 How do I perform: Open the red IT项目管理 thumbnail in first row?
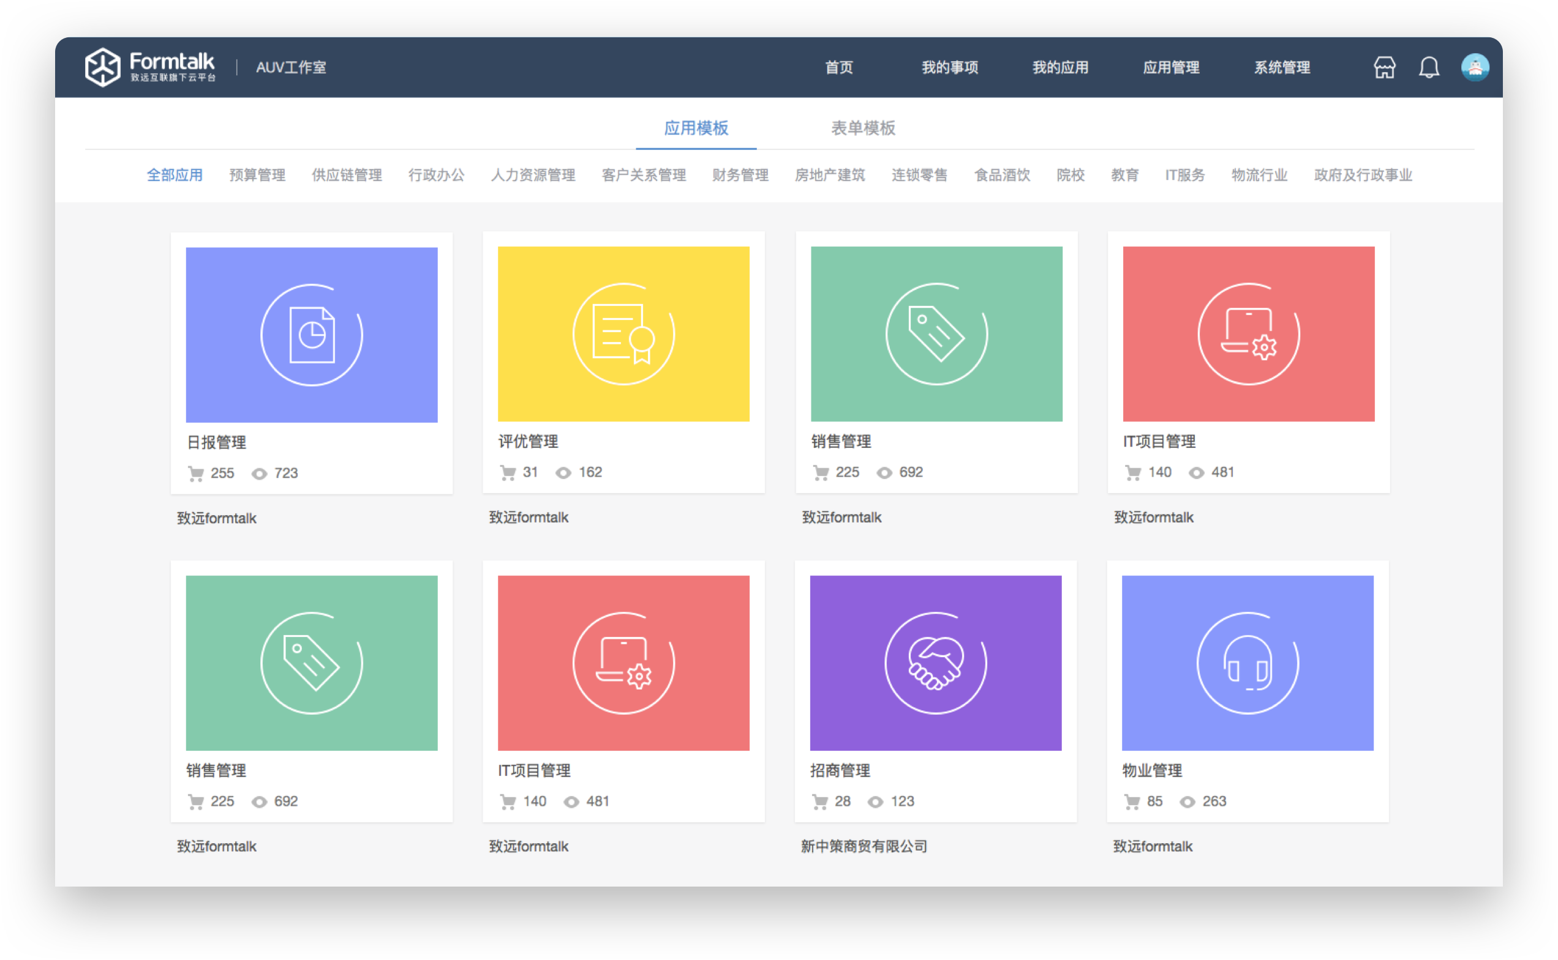click(1248, 334)
